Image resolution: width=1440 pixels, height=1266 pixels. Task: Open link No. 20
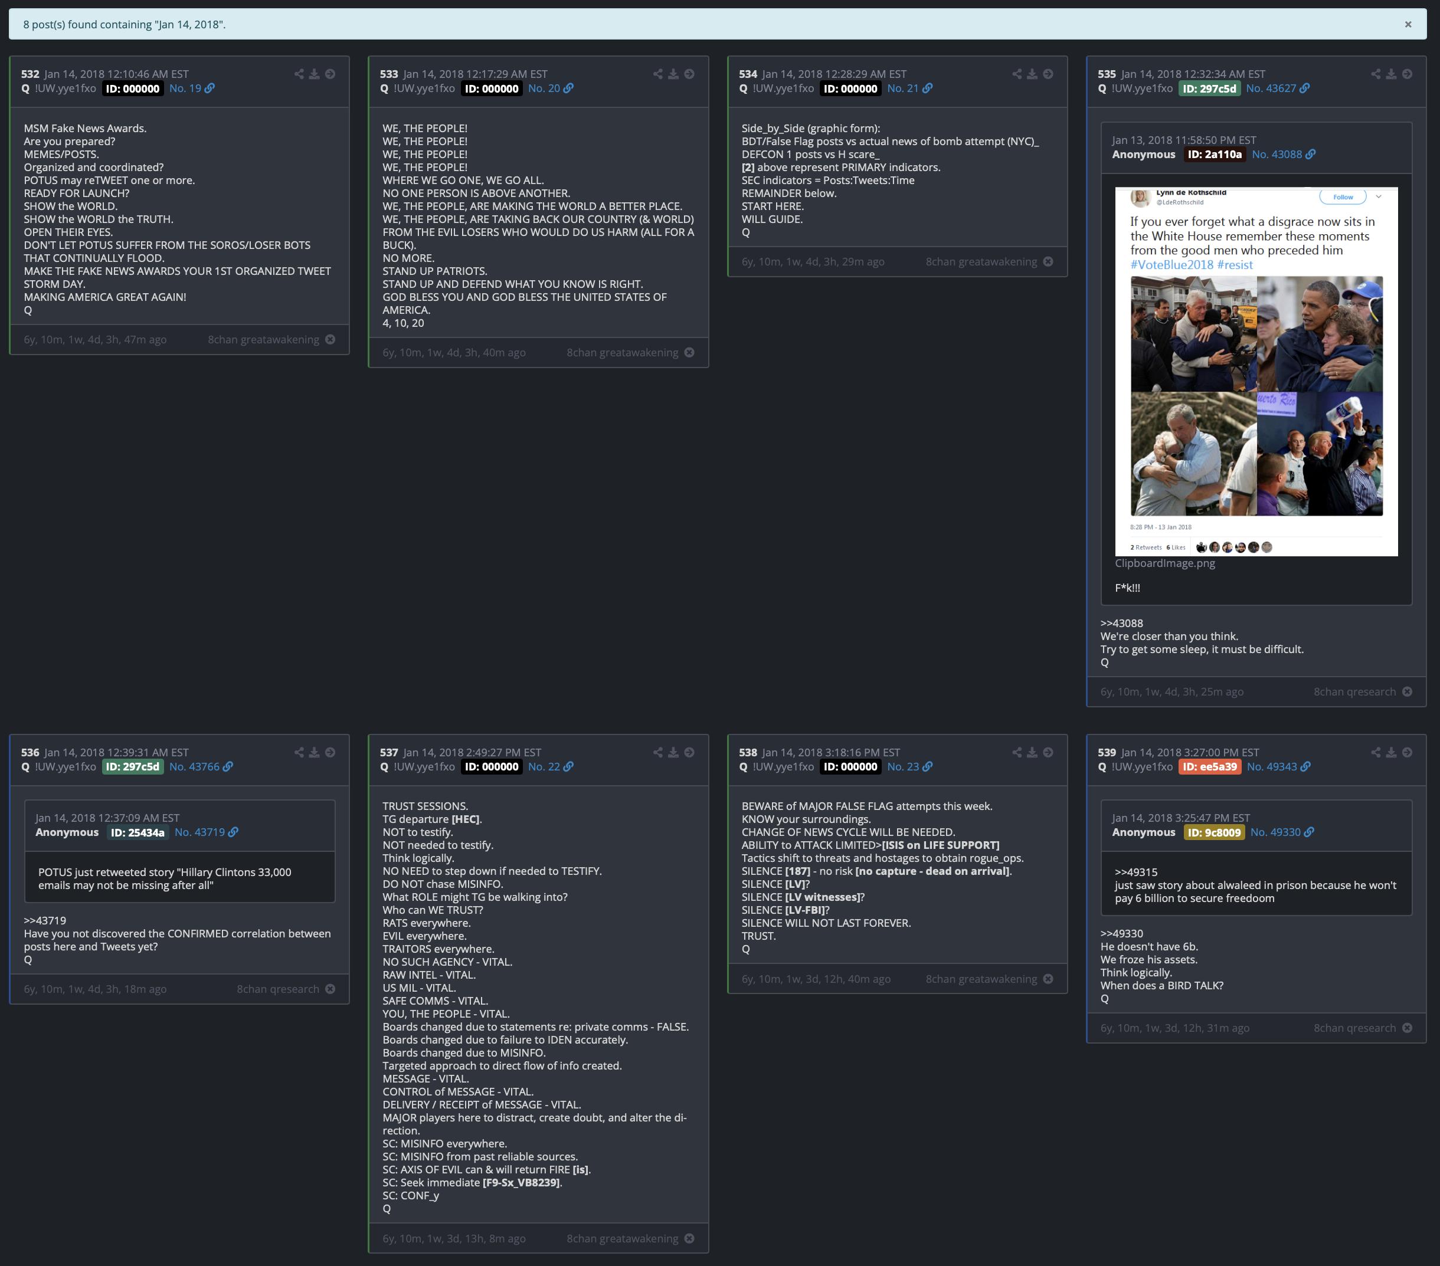551,88
